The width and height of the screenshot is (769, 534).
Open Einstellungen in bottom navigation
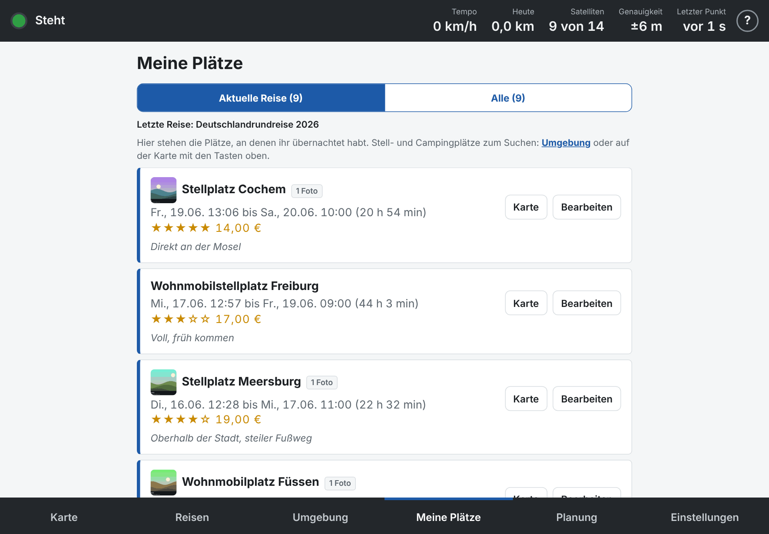point(705,517)
